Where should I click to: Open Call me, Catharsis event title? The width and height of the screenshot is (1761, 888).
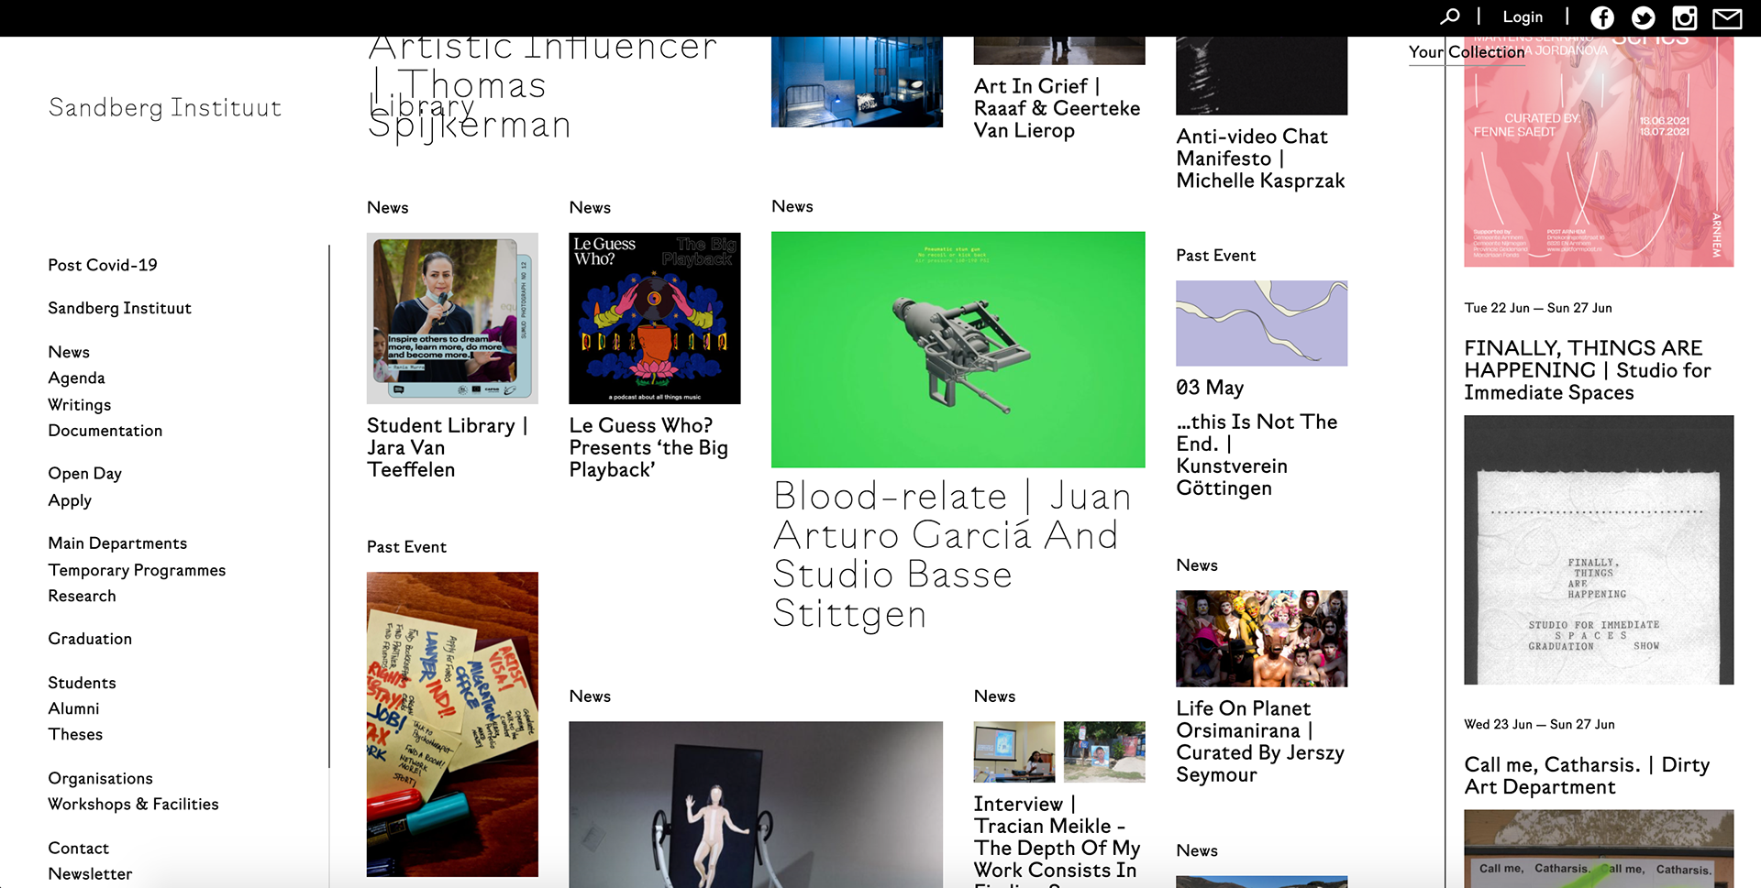tap(1587, 775)
